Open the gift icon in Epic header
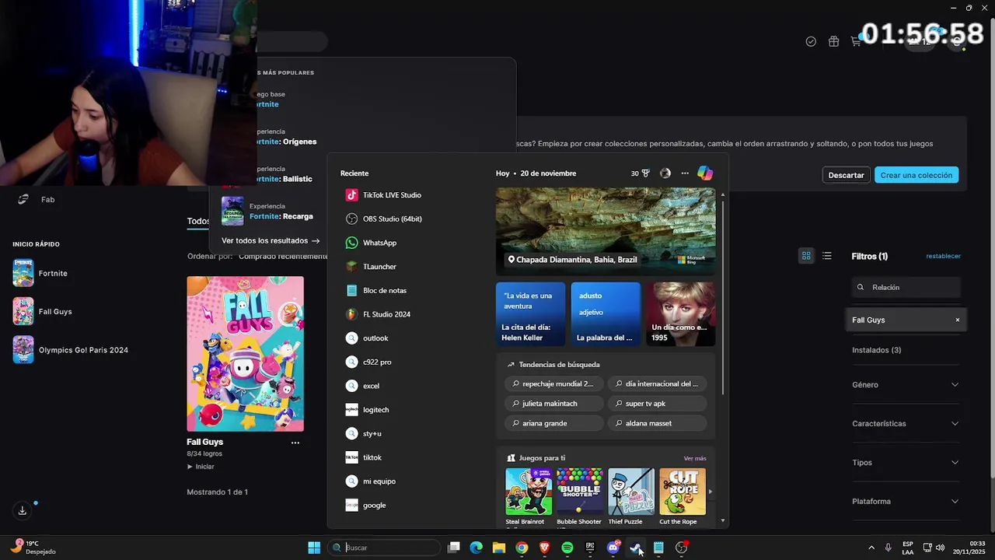This screenshot has height=560, width=995. click(x=833, y=41)
